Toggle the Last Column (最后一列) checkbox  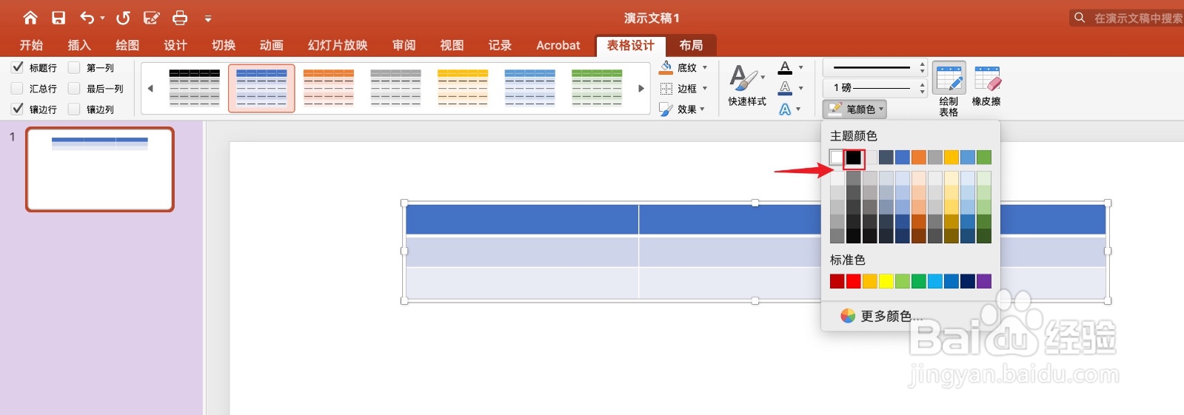(74, 88)
